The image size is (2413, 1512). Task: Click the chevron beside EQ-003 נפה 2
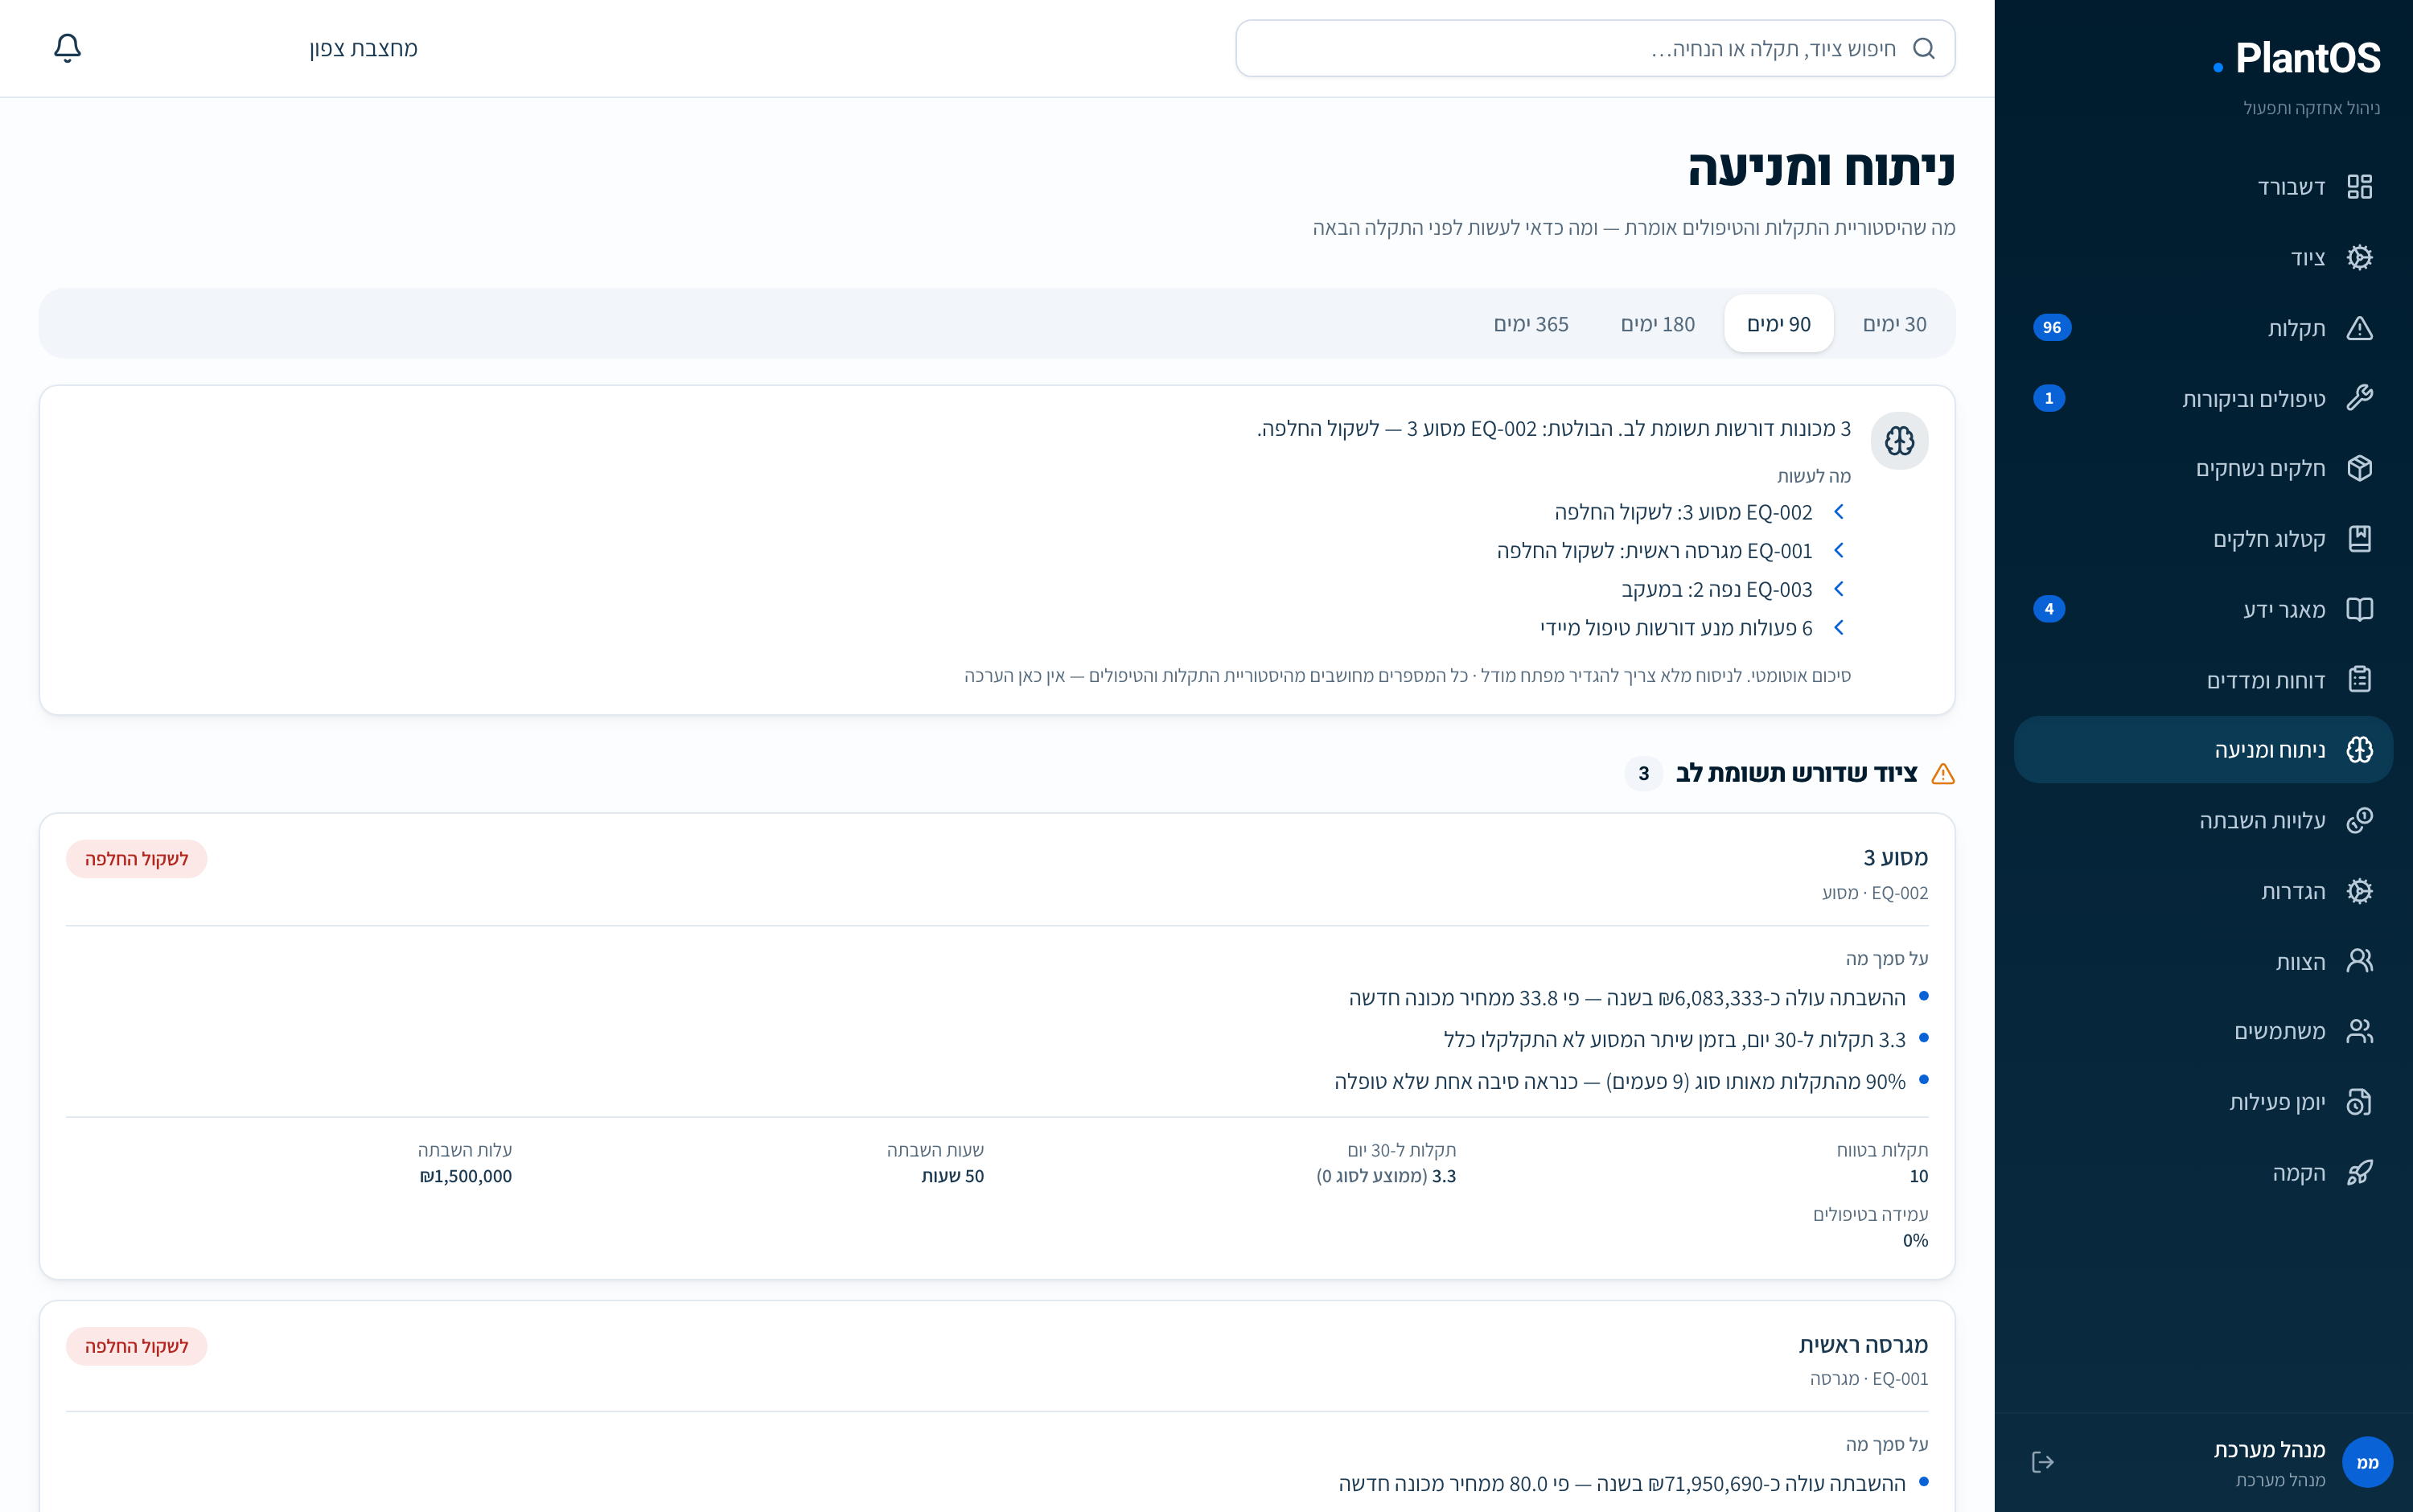click(x=1838, y=589)
